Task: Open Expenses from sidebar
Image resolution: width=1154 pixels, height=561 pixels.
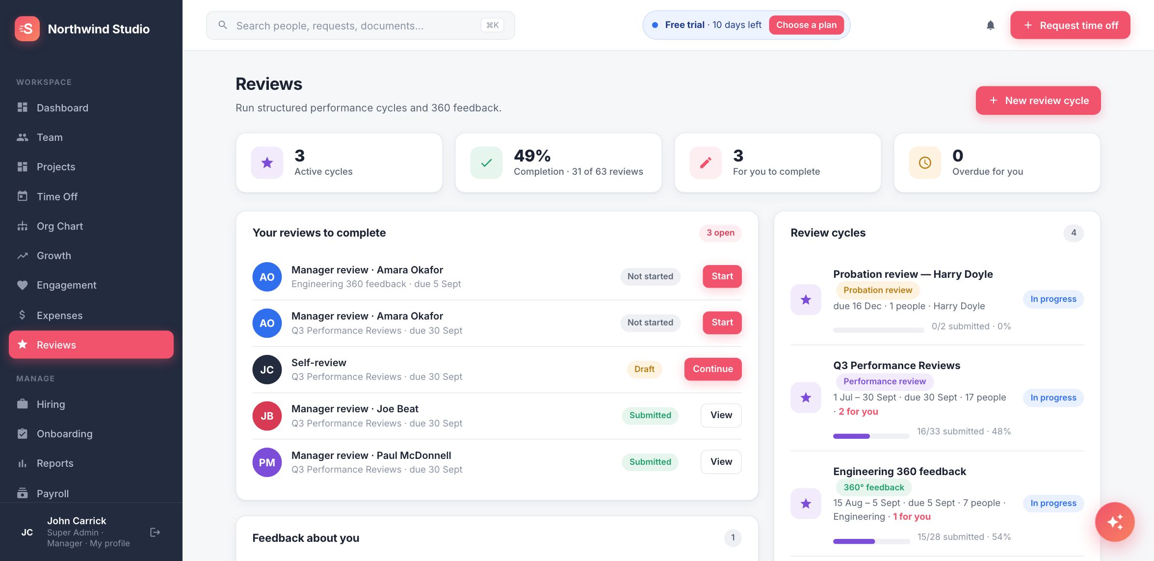Action: (91, 315)
